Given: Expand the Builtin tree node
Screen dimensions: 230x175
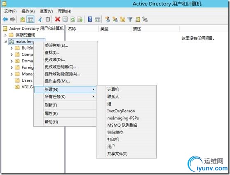Looking at the screenshot, I should 12,48.
